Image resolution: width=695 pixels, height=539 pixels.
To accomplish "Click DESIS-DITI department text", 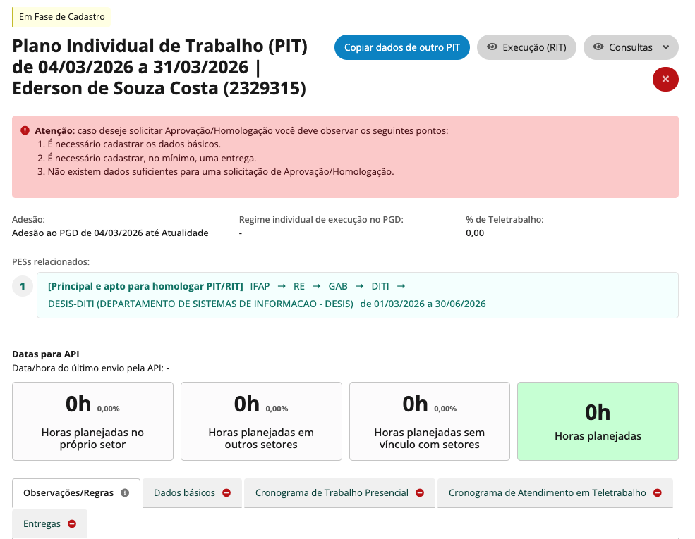I will 200,304.
